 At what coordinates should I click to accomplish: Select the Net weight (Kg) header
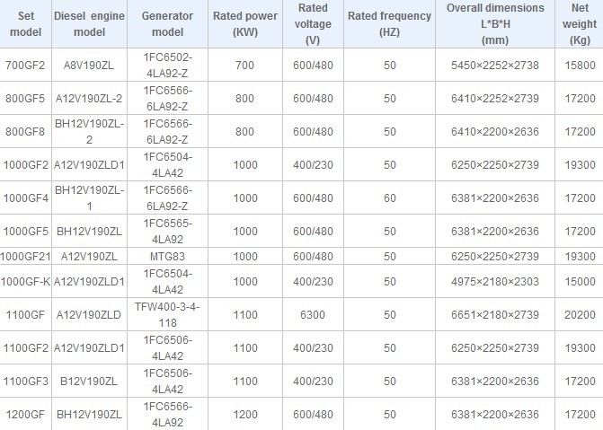577,23
